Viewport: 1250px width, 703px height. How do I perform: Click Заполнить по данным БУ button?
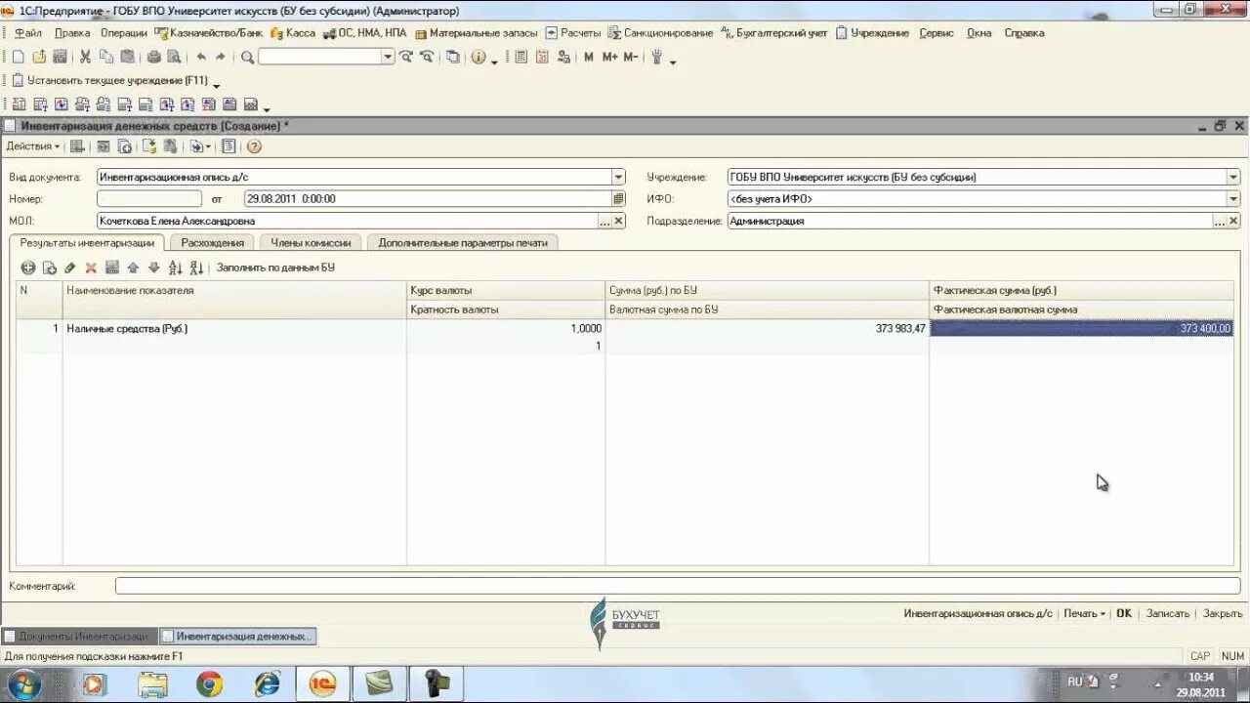tap(275, 268)
